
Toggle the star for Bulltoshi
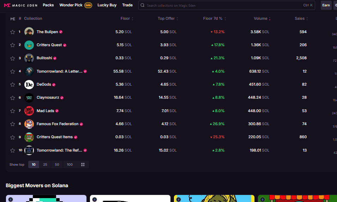coord(12,59)
